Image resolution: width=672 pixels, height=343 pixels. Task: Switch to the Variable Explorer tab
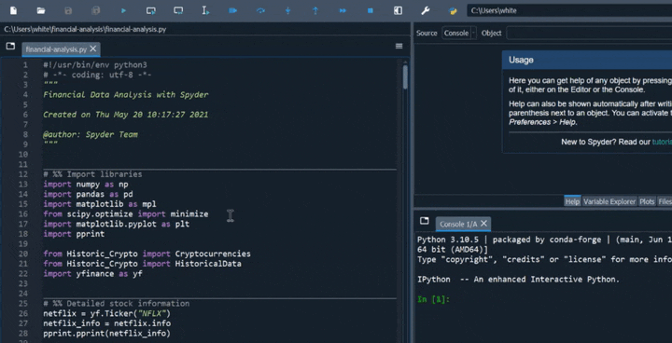click(609, 201)
